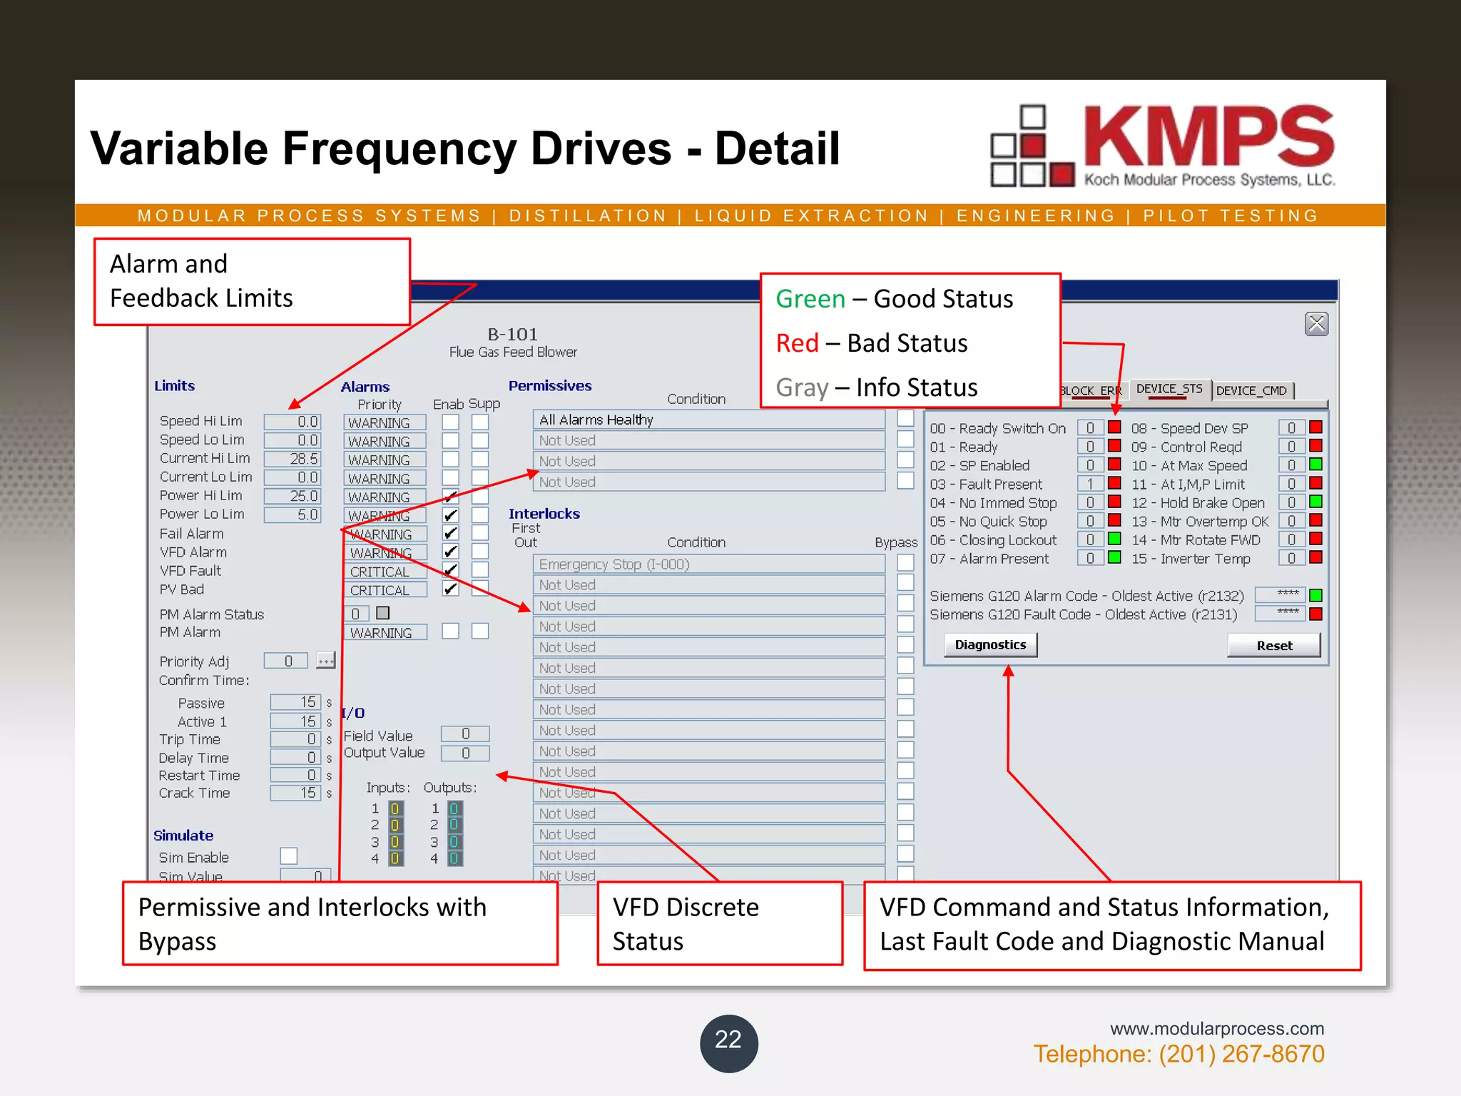
Task: Click the G120 Alarm Code green indicator
Action: (1316, 595)
